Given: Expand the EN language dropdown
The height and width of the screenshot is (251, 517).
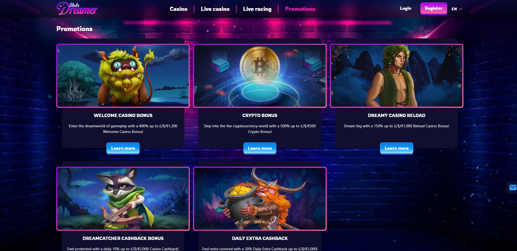Looking at the screenshot, I should click(457, 9).
